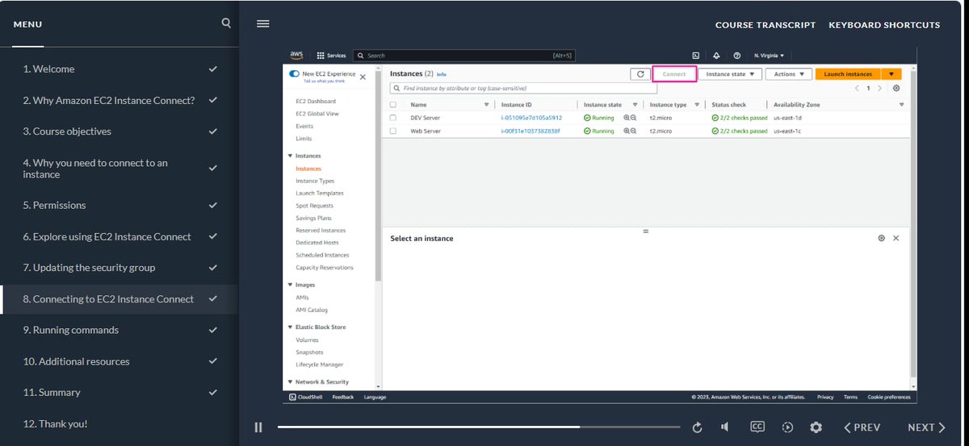Image resolution: width=969 pixels, height=446 pixels.
Task: Open the Course Transcript
Action: pyautogui.click(x=766, y=25)
